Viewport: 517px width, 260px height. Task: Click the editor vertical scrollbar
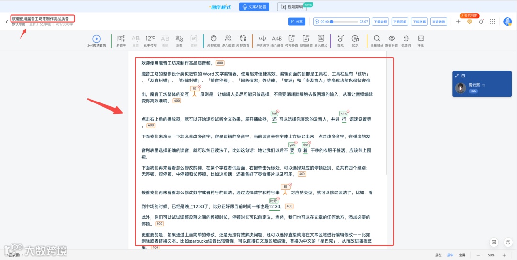(387, 113)
